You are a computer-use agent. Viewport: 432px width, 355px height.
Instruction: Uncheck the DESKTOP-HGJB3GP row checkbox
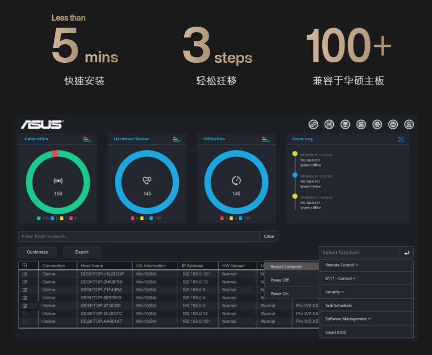25,274
